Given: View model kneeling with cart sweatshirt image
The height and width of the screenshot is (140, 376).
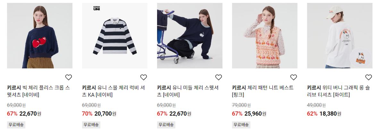Looking at the screenshot, I should (x=190, y=36).
